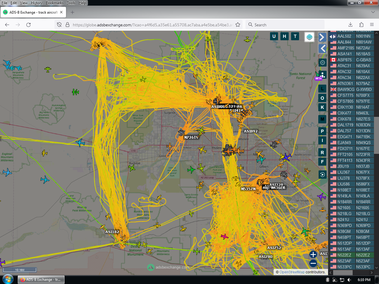
Task: Focus the address bar URL field
Action: pyautogui.click(x=152, y=25)
